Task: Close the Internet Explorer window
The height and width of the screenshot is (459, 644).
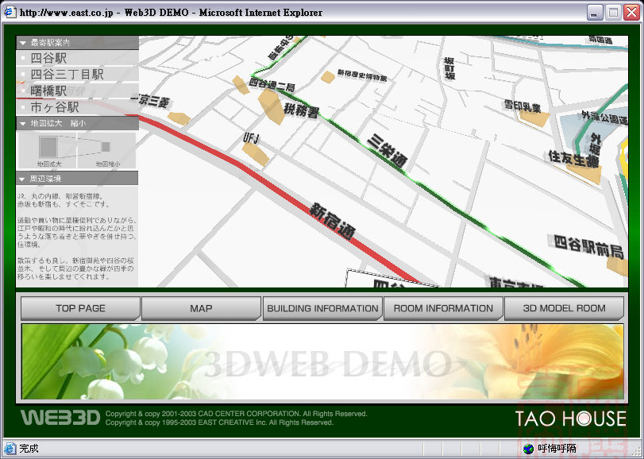Action: 631,13
